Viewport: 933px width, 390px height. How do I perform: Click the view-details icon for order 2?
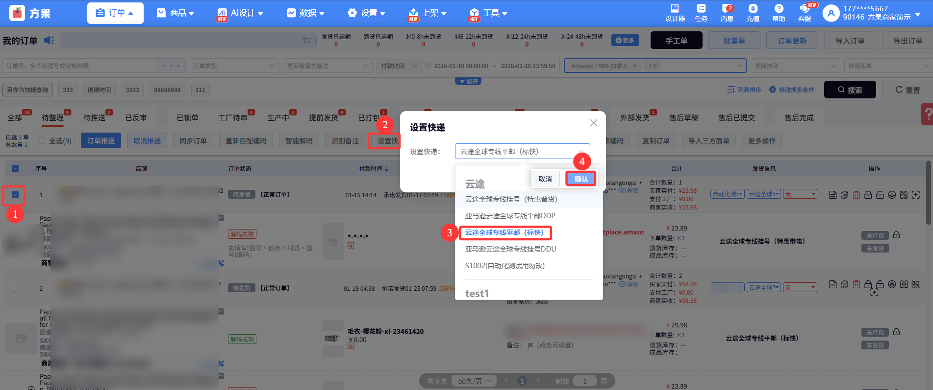(832, 284)
